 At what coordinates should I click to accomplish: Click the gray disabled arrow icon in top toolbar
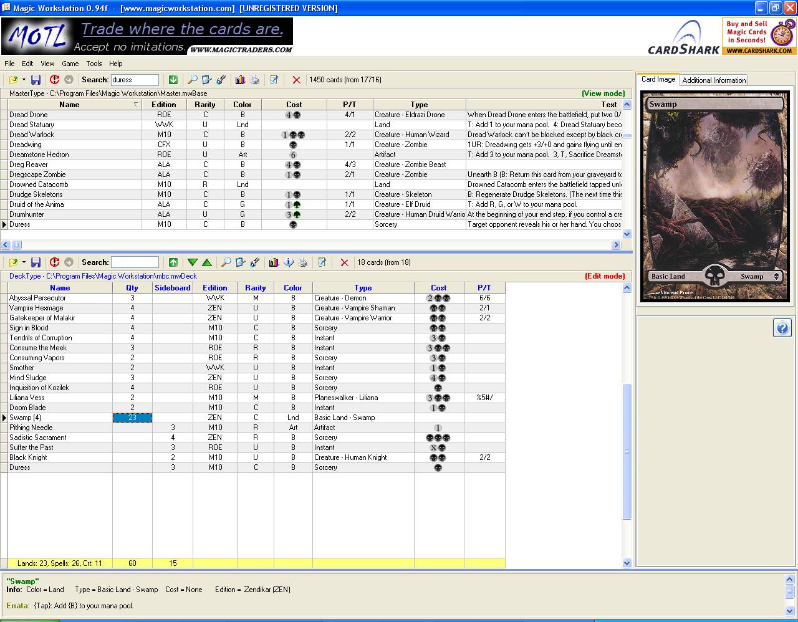(x=69, y=80)
